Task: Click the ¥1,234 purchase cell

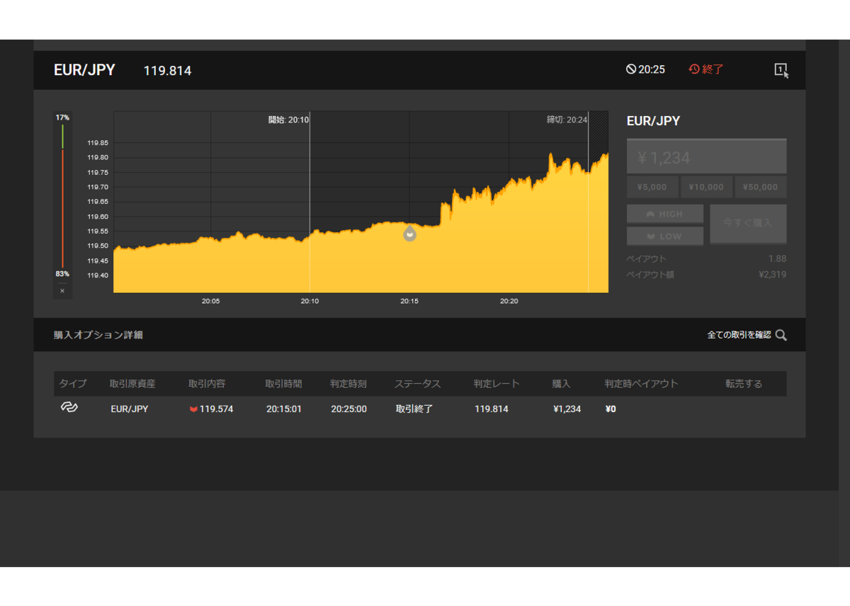Action: pyautogui.click(x=567, y=408)
